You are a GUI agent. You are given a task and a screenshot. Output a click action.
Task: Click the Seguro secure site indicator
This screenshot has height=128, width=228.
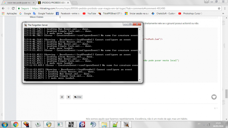point(24,8)
